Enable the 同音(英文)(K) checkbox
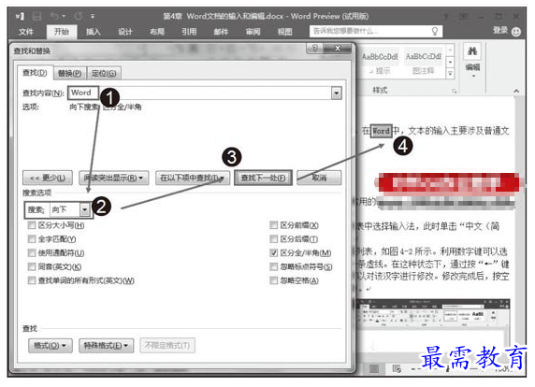The image size is (535, 387). tap(32, 266)
